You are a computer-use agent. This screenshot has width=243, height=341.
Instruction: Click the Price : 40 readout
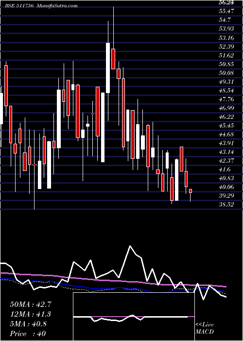click(x=28, y=334)
